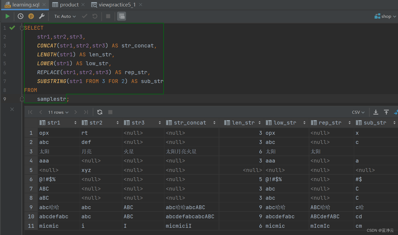Image resolution: width=398 pixels, height=235 pixels.
Task: Export data with download icon
Action: (x=376, y=112)
